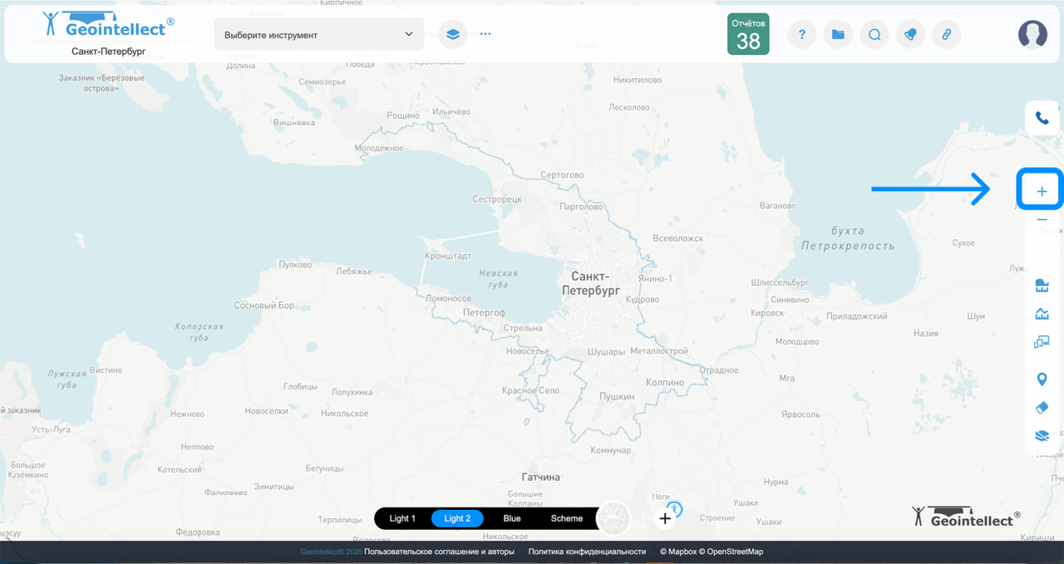Open the 'Выберите инструмент' dropdown
The height and width of the screenshot is (564, 1064).
pos(318,35)
